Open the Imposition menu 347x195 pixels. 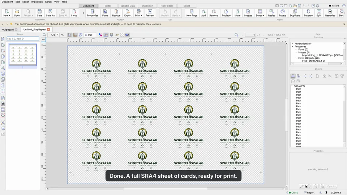(37, 2)
